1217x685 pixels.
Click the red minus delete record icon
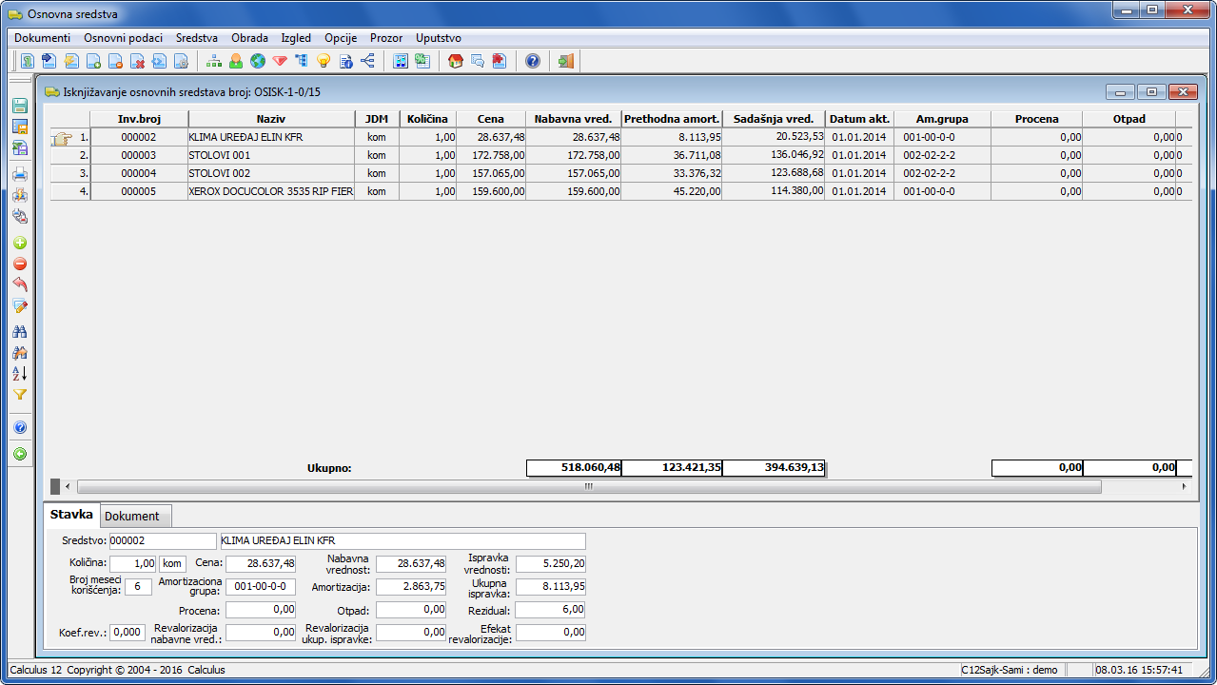(20, 264)
